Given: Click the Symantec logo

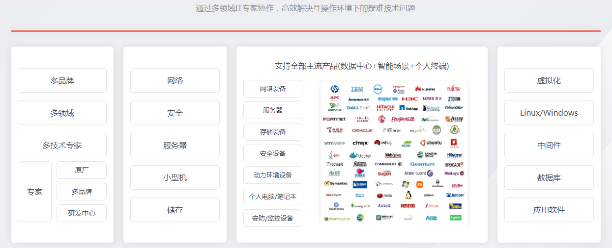Looking at the screenshot, I should pos(335,184).
